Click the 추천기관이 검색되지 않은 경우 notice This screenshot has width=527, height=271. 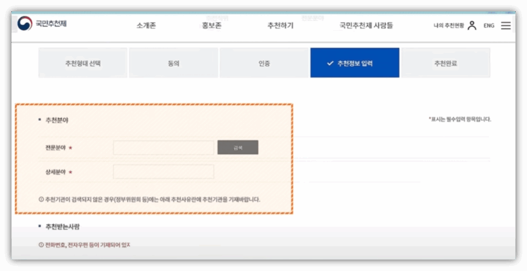pyautogui.click(x=150, y=200)
